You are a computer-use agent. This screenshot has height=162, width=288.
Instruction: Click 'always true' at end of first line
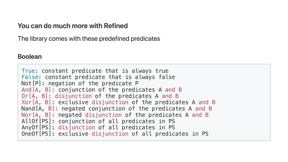150,71
